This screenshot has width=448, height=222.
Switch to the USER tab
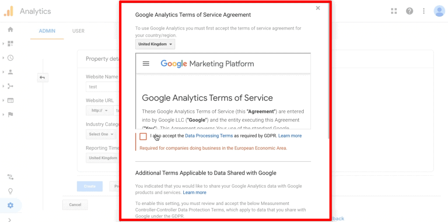click(78, 31)
